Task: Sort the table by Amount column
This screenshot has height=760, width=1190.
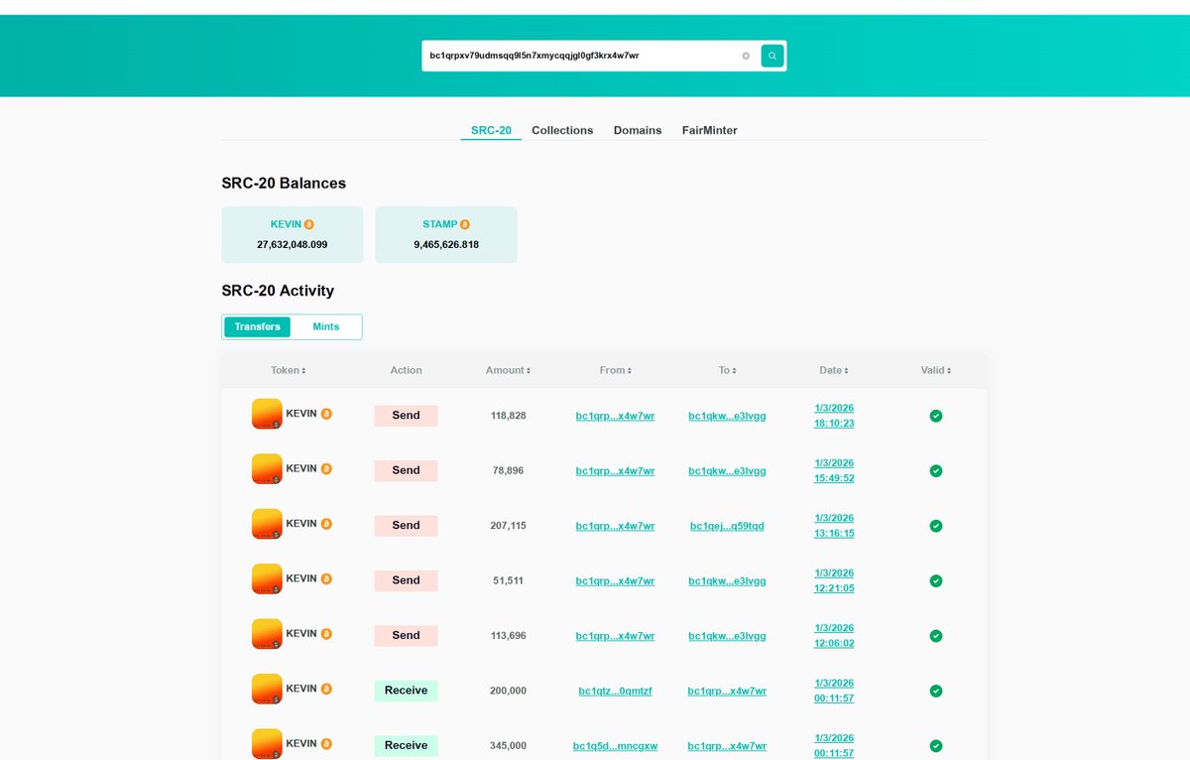Action: point(508,370)
